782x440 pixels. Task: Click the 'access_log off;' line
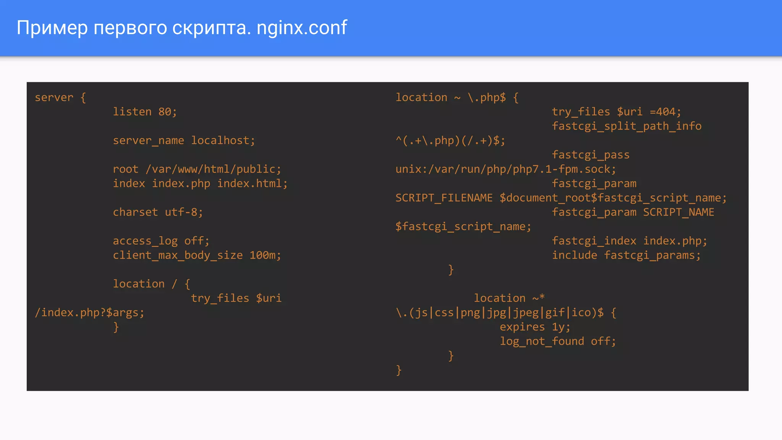tap(161, 241)
